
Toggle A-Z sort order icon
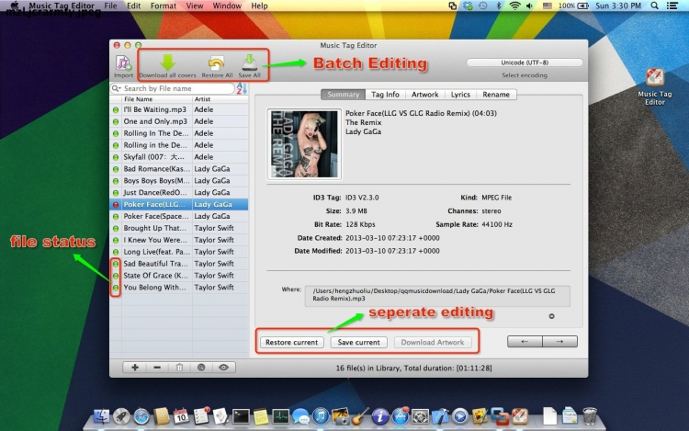click(x=242, y=88)
